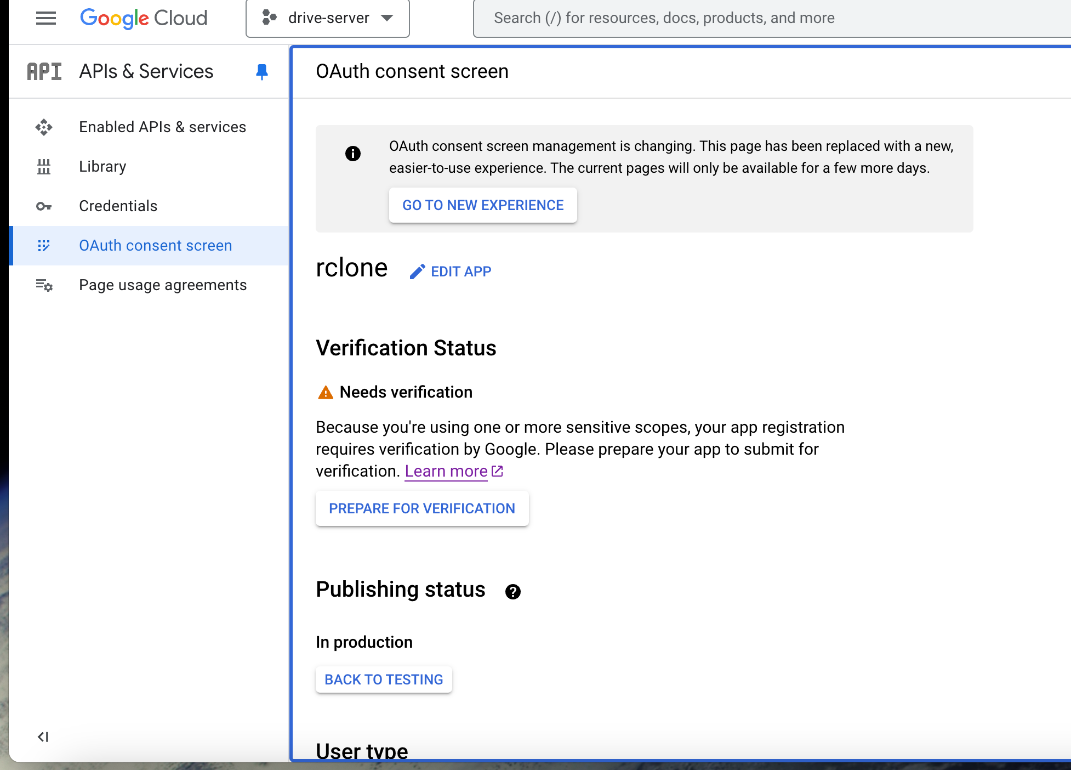Open Publishing status help icon
This screenshot has height=770, width=1071.
pos(513,592)
